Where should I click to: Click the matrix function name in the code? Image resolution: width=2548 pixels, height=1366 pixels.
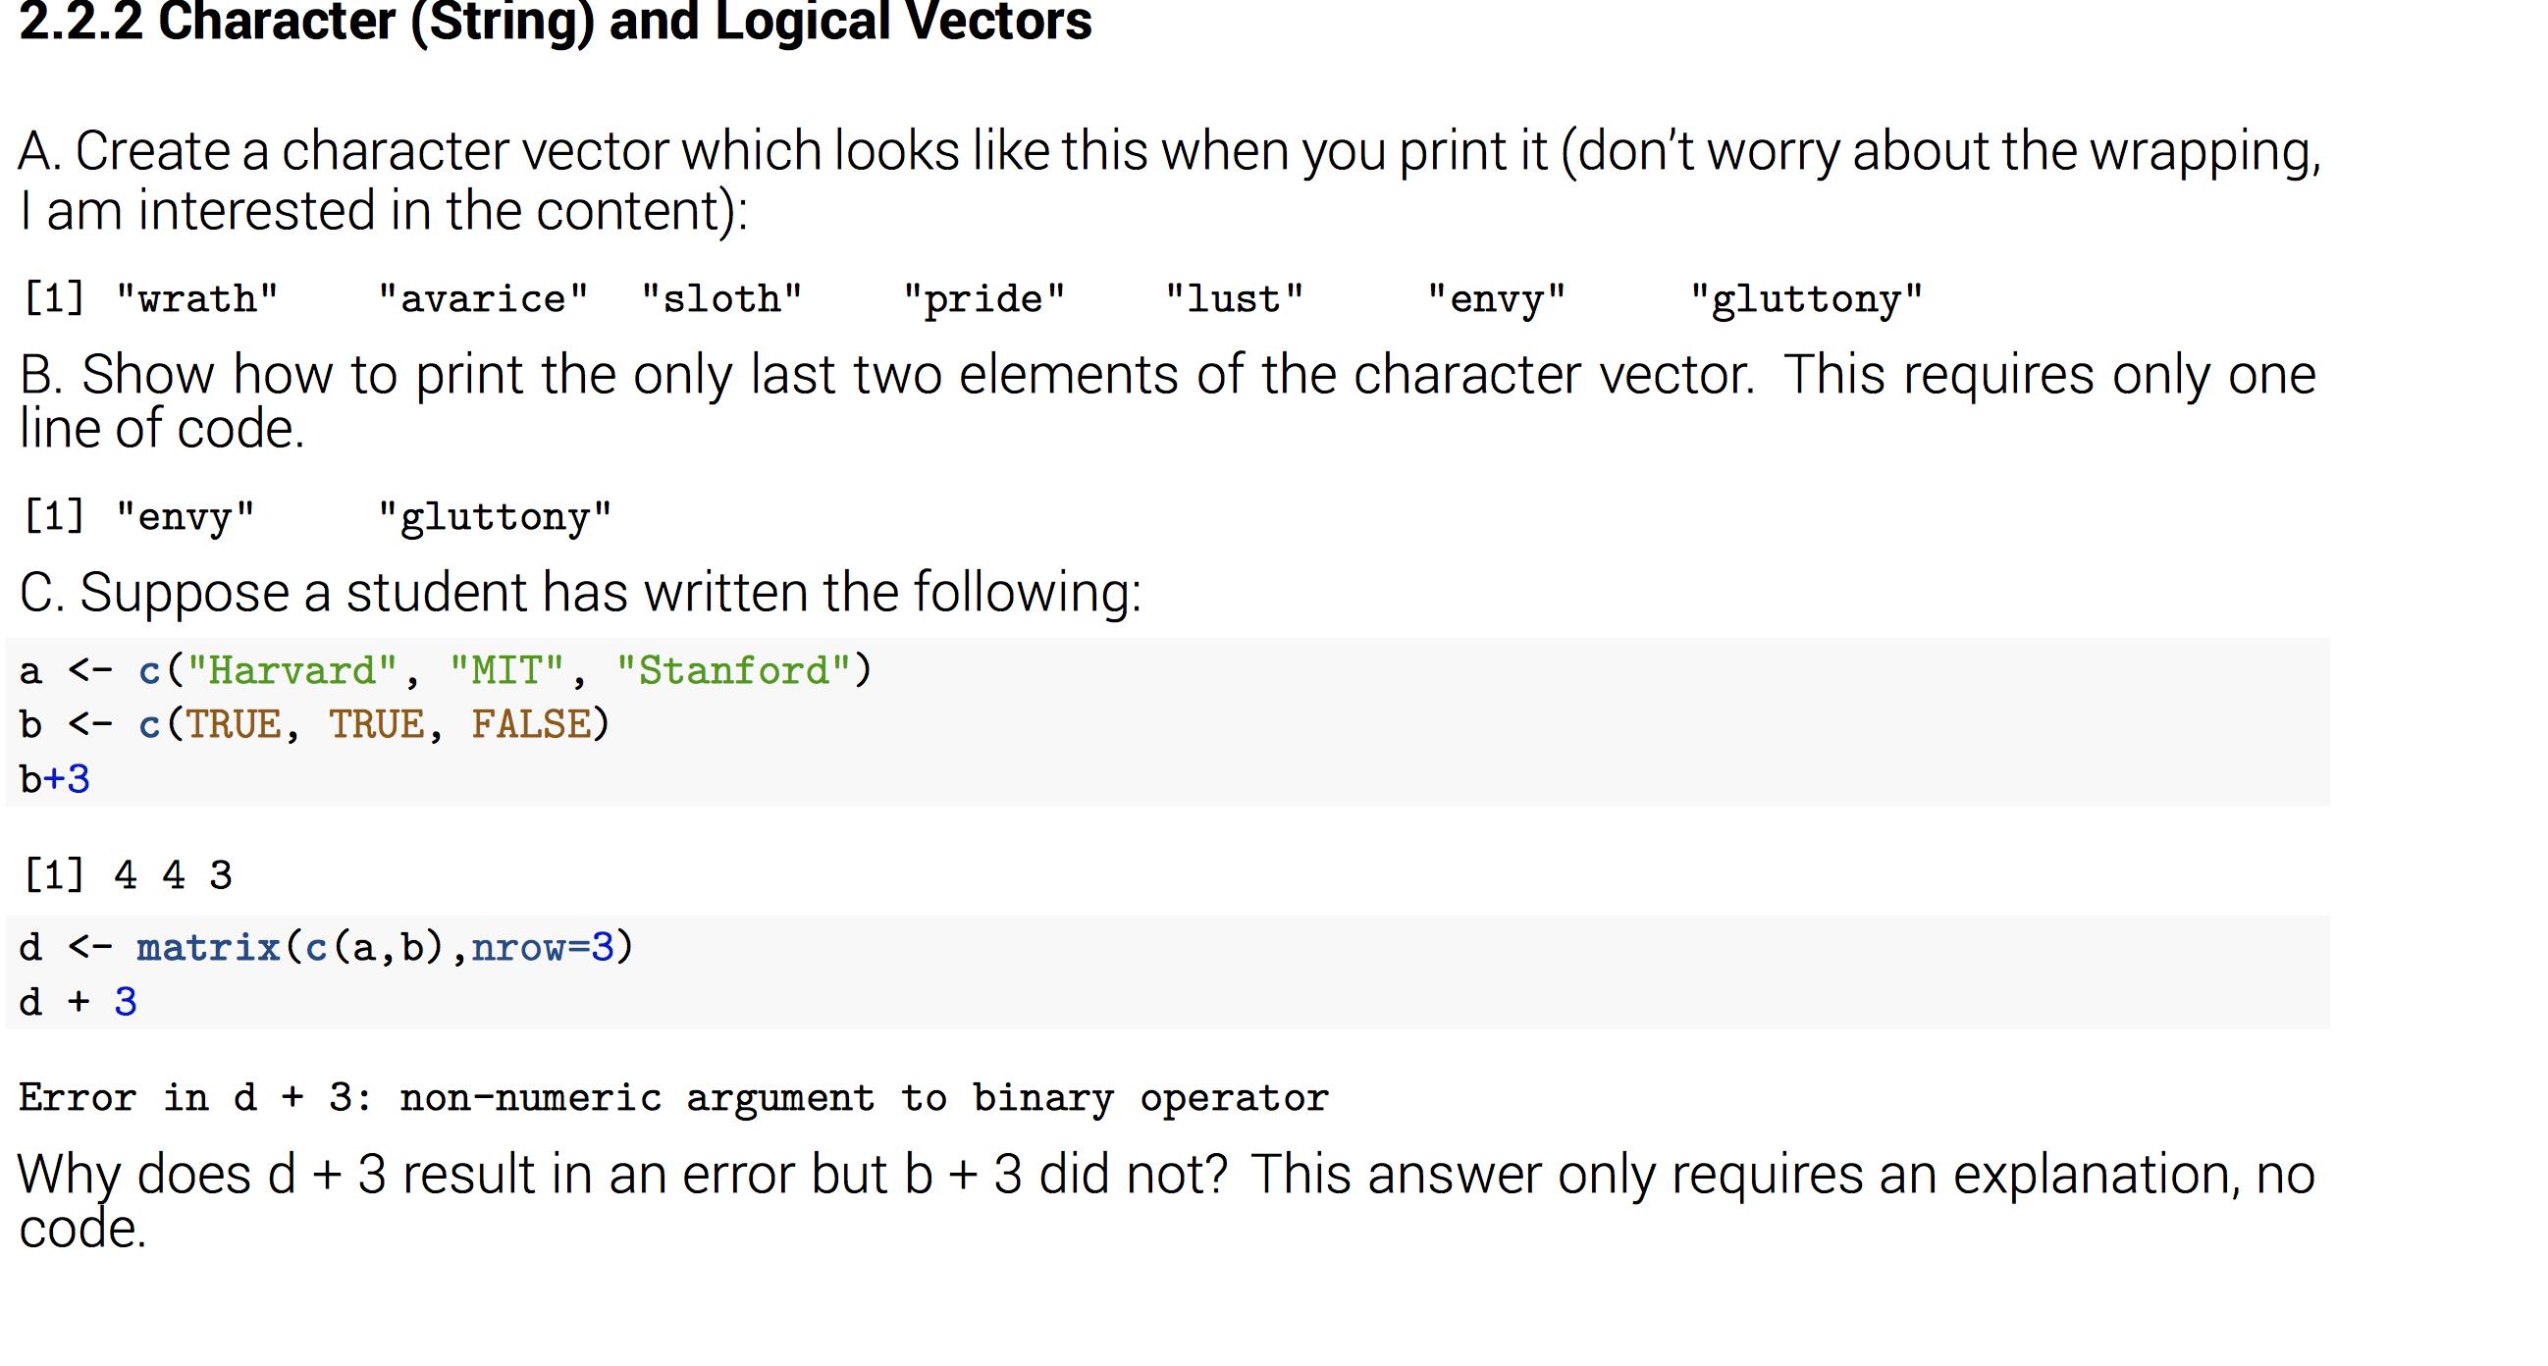[208, 948]
